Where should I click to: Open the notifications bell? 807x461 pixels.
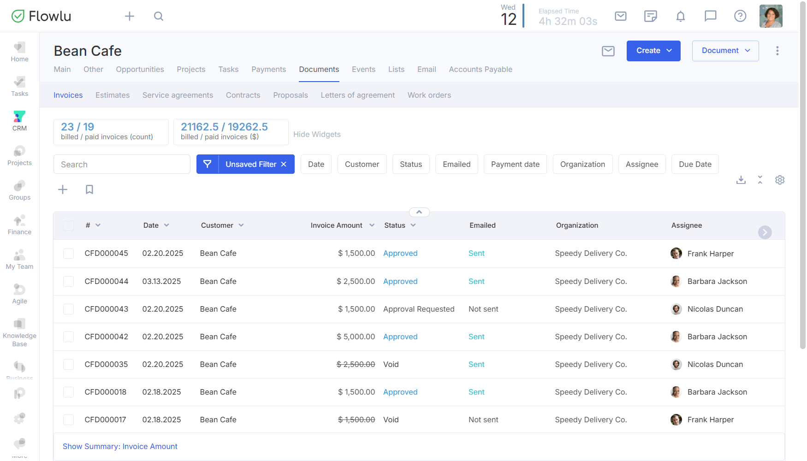tap(681, 16)
